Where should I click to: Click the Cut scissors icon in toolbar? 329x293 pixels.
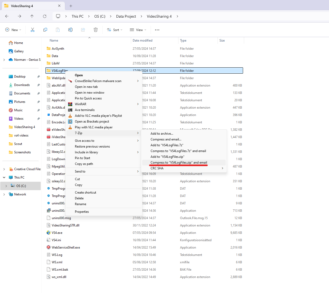(33, 30)
